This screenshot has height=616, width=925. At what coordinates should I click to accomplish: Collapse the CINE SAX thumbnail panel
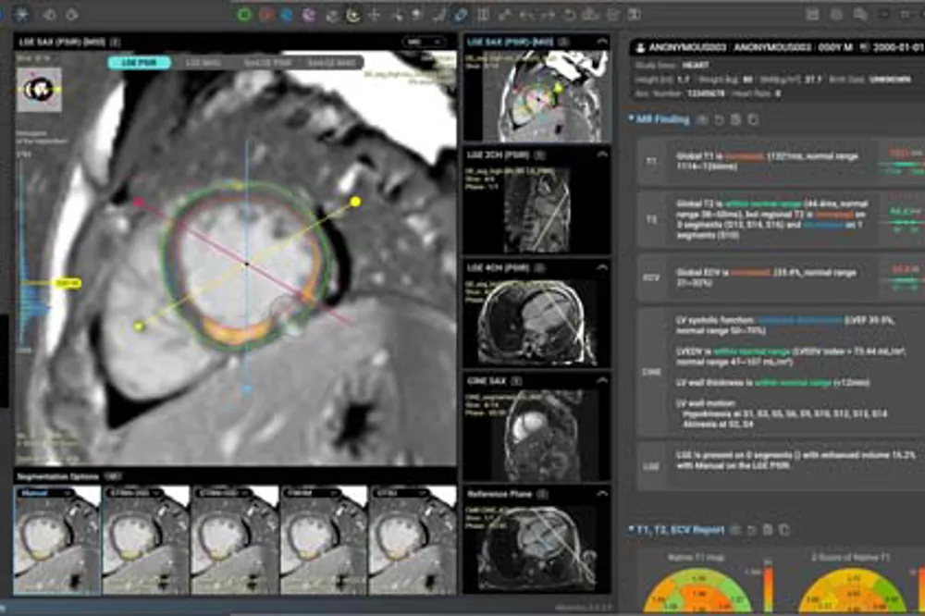pos(602,380)
